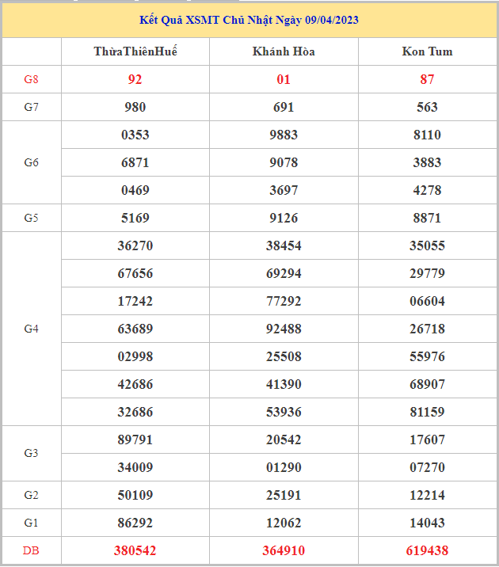Click the red G8 result 92
Screen dimensions: 499x567
(135, 79)
